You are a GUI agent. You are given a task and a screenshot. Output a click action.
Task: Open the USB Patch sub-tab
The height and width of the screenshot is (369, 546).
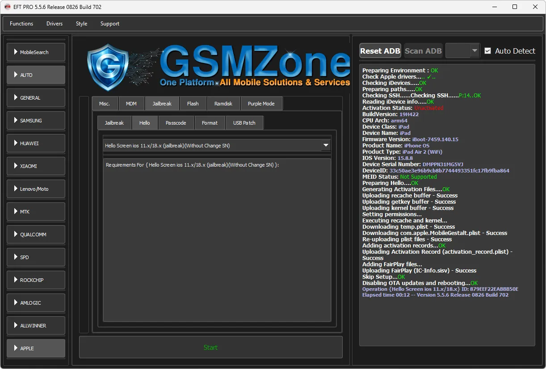244,123
